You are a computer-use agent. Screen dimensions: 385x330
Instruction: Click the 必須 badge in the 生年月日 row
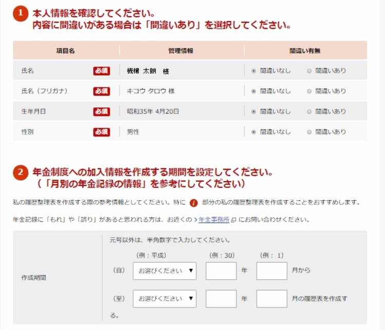(102, 112)
